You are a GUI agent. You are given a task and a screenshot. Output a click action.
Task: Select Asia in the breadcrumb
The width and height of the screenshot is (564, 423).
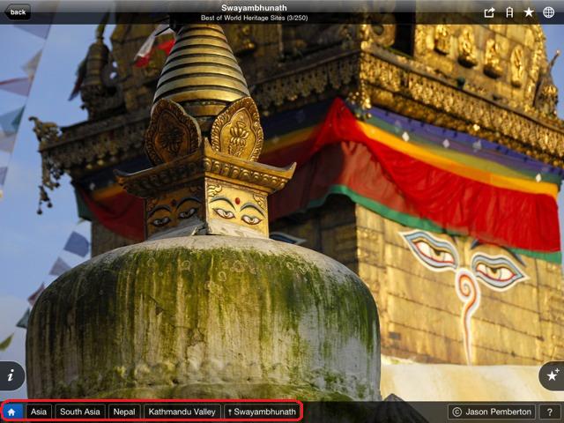pyautogui.click(x=39, y=412)
